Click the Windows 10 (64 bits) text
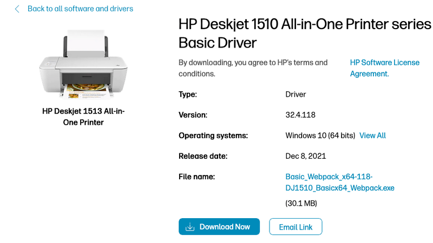 point(320,136)
